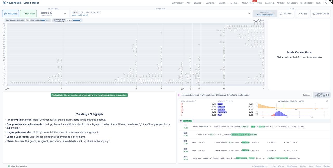The height and width of the screenshot is (168, 333).
Task: Click the Top label beside Activations
Action: tap(181, 121)
